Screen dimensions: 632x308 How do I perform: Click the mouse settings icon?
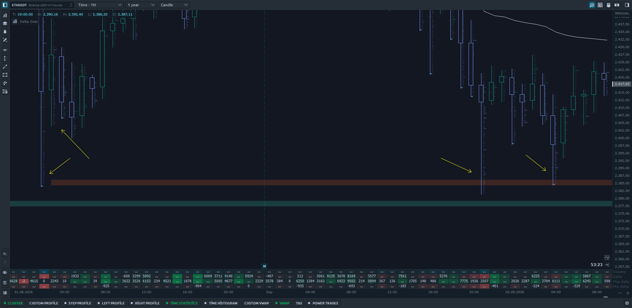coord(608,5)
